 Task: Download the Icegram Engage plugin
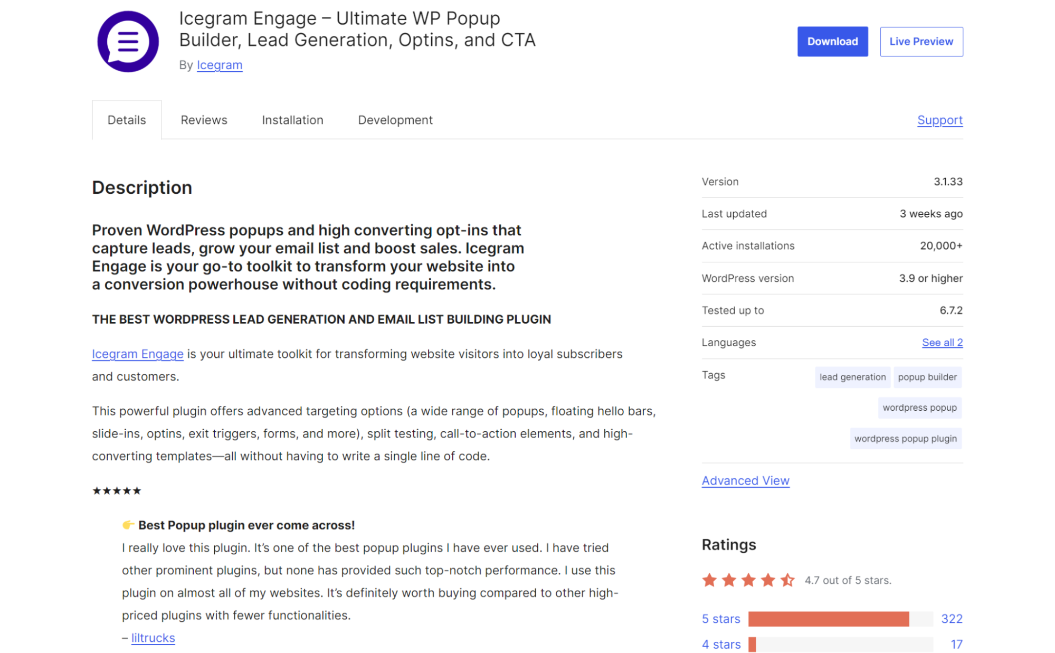(x=832, y=42)
